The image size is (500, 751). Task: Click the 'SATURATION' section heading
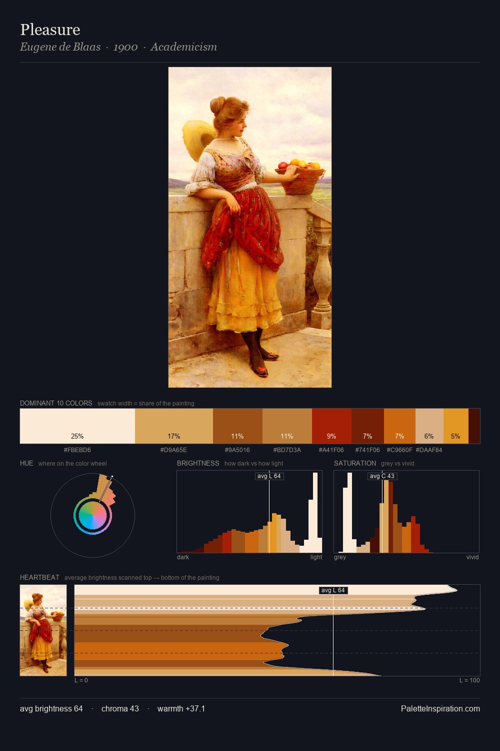(x=355, y=463)
